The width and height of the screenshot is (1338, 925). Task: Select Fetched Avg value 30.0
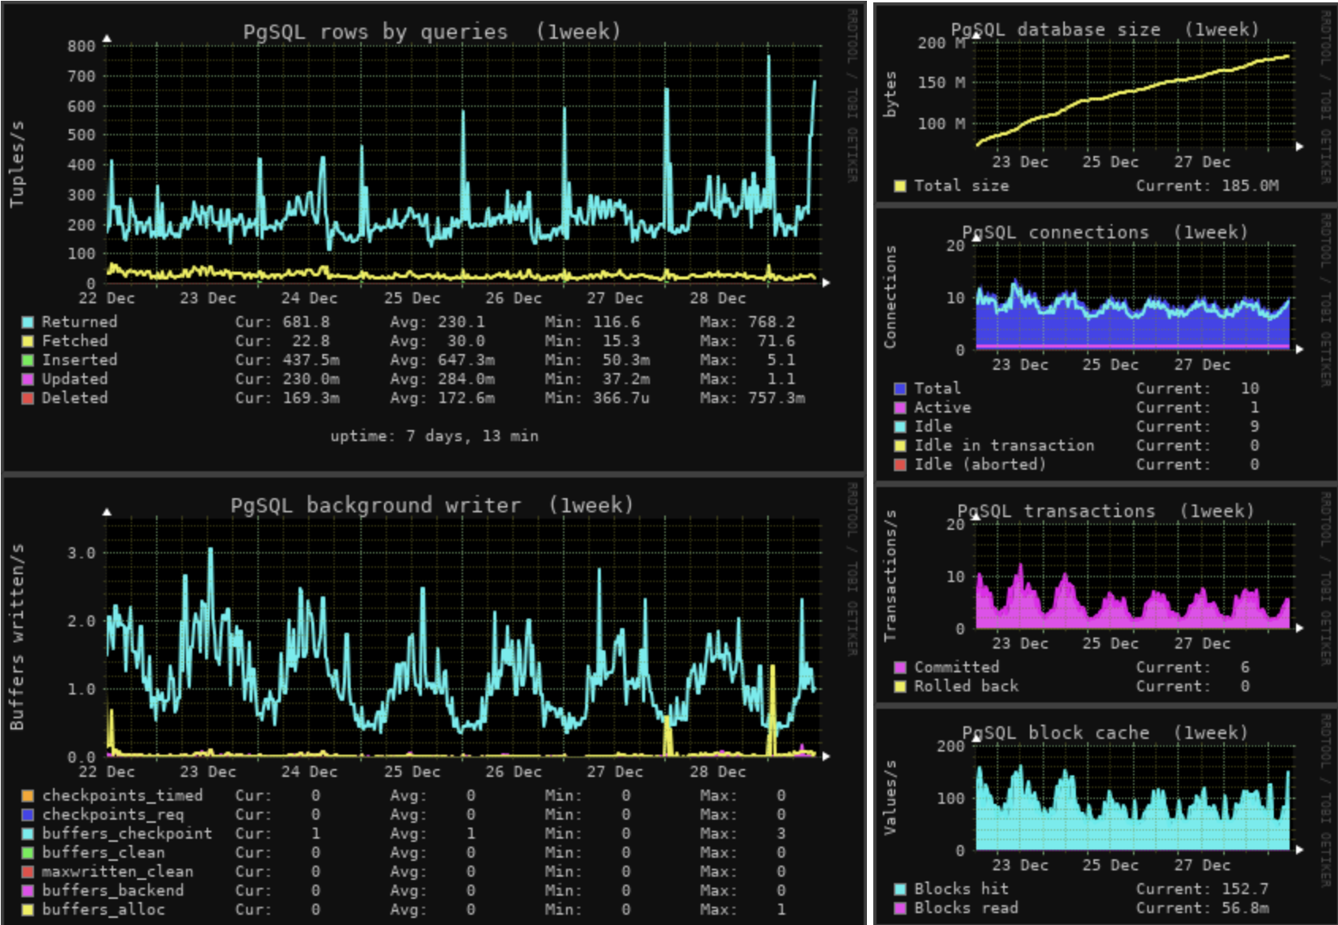(x=466, y=341)
